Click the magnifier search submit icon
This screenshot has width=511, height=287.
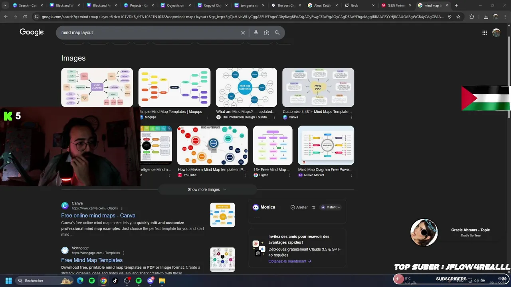click(x=277, y=33)
